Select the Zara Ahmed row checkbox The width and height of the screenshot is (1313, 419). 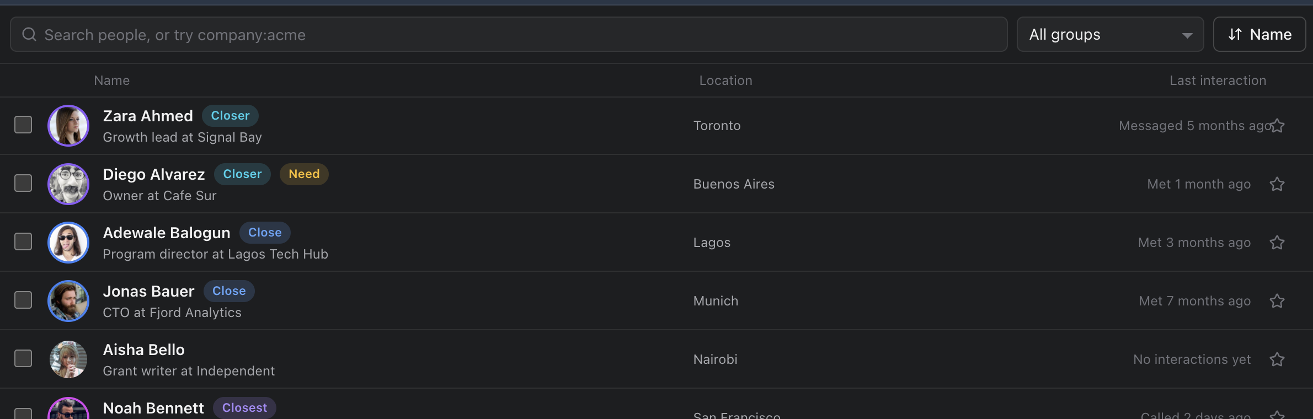[x=23, y=125]
